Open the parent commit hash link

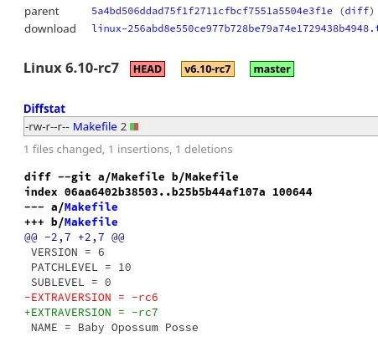pyautogui.click(x=212, y=11)
